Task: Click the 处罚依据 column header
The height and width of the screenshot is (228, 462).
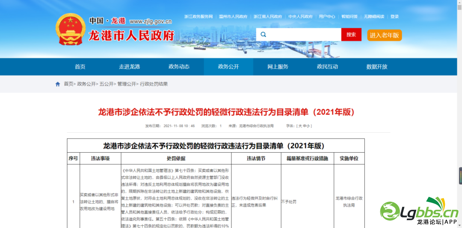Action: (x=176, y=158)
